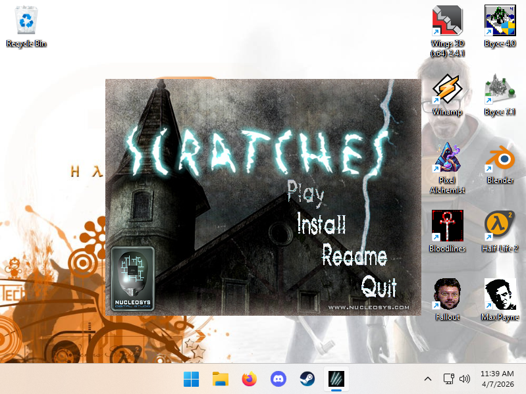Open the Fallout desktop shortcut

pyautogui.click(x=447, y=300)
